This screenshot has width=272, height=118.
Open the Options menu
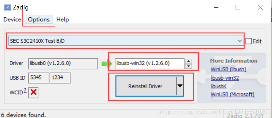coord(39,20)
